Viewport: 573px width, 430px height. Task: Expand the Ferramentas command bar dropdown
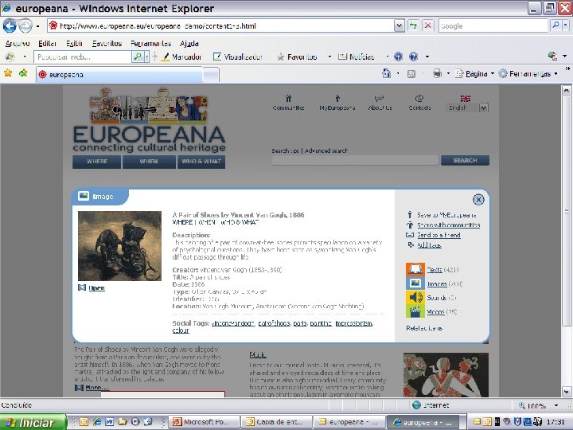click(555, 74)
